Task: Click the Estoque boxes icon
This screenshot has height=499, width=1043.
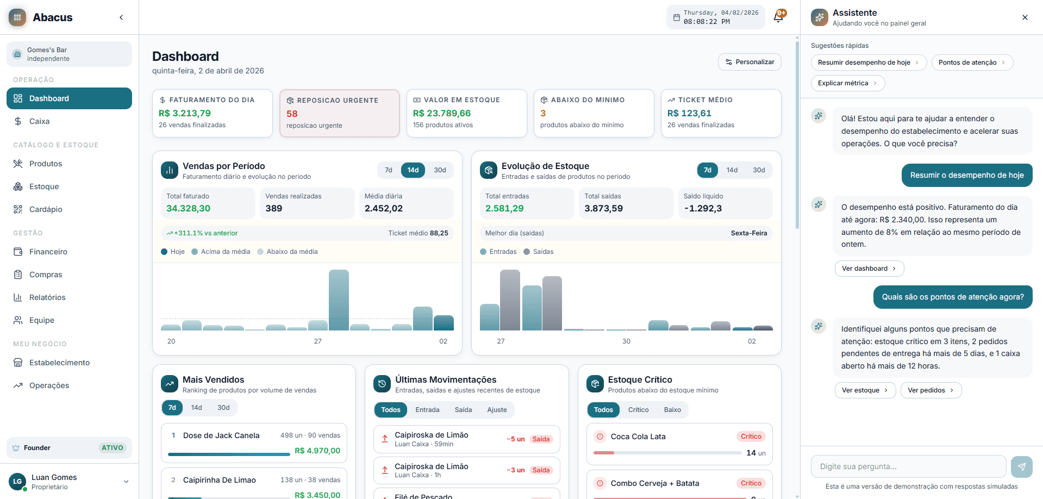Action: [18, 186]
